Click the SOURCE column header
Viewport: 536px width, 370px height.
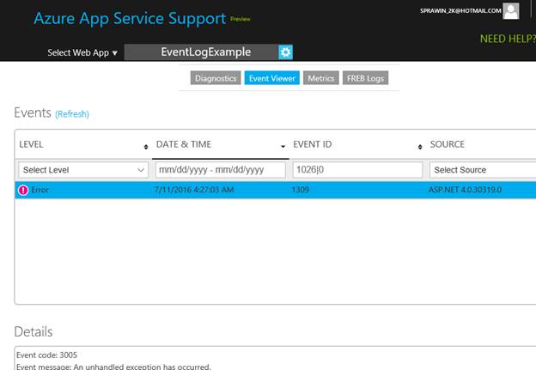448,144
